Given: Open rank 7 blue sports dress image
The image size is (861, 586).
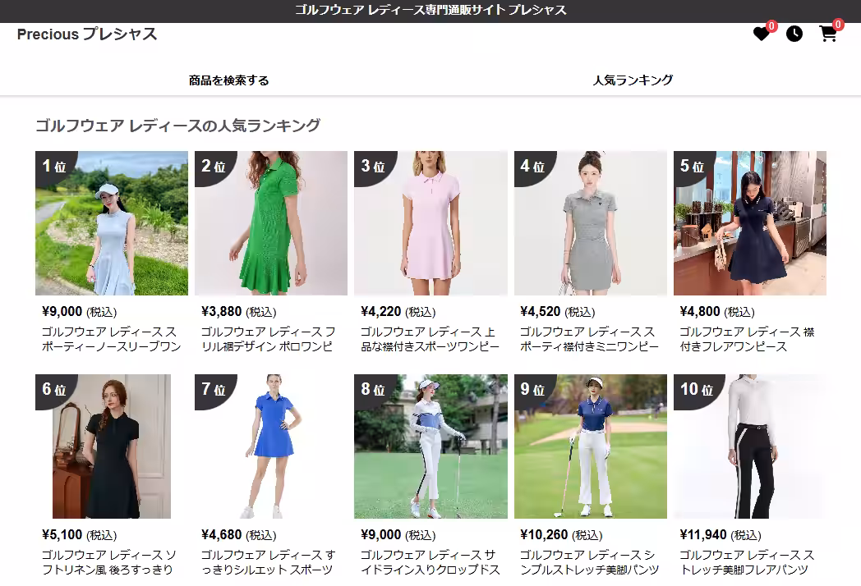Looking at the screenshot, I should [x=271, y=446].
